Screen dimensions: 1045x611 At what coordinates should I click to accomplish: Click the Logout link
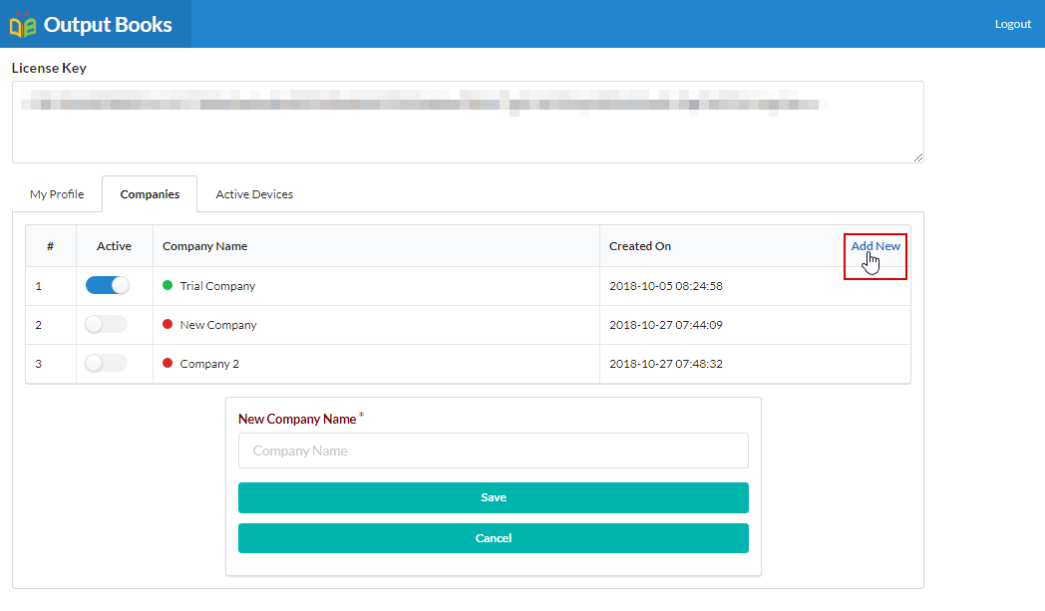coord(1012,24)
